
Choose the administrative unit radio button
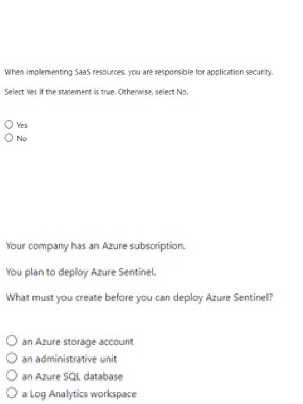pyautogui.click(x=12, y=359)
